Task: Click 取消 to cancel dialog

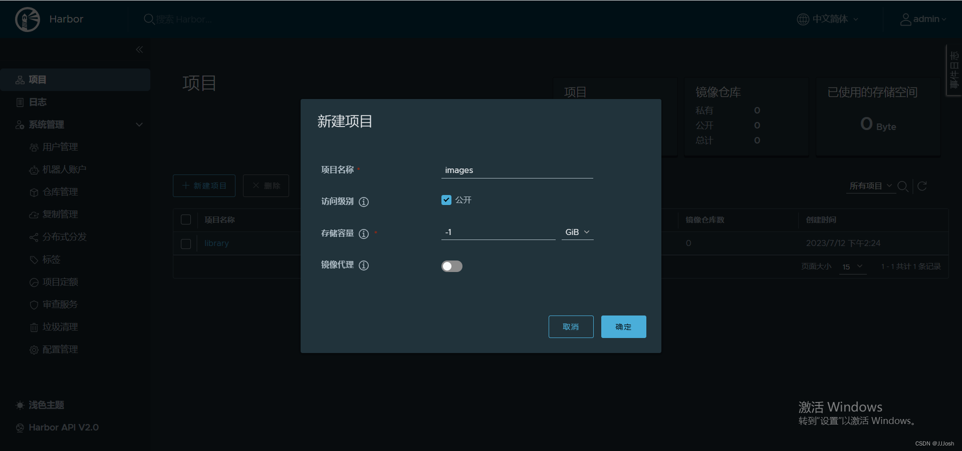Action: [x=571, y=326]
